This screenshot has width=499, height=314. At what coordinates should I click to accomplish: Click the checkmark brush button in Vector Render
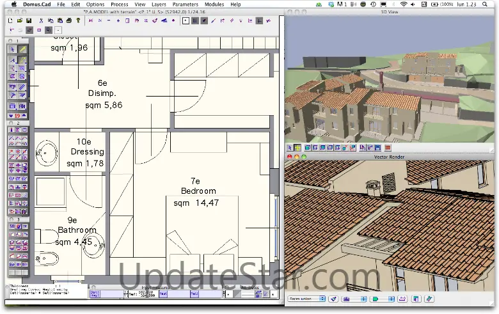[333, 299]
